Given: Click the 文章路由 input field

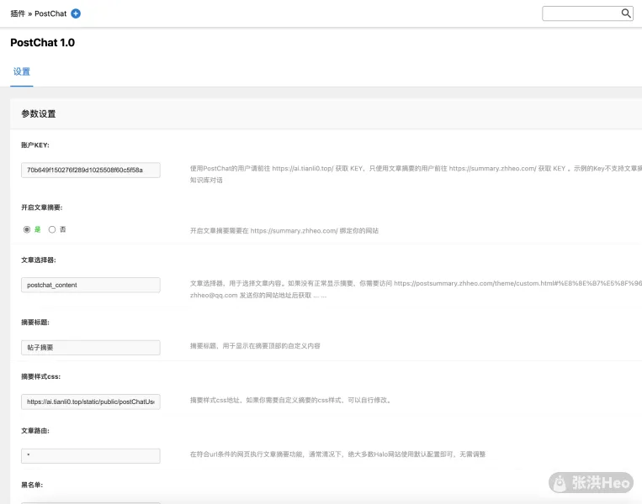Looking at the screenshot, I should [x=91, y=456].
